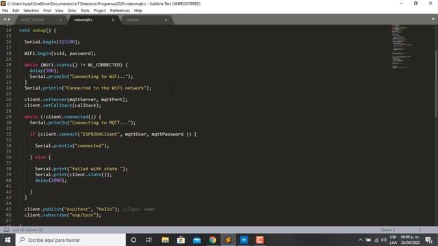Open the clock showing 06:00 p. m.

411,240
